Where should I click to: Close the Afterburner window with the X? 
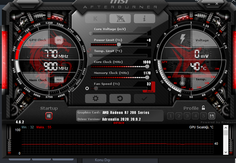click(217, 4)
